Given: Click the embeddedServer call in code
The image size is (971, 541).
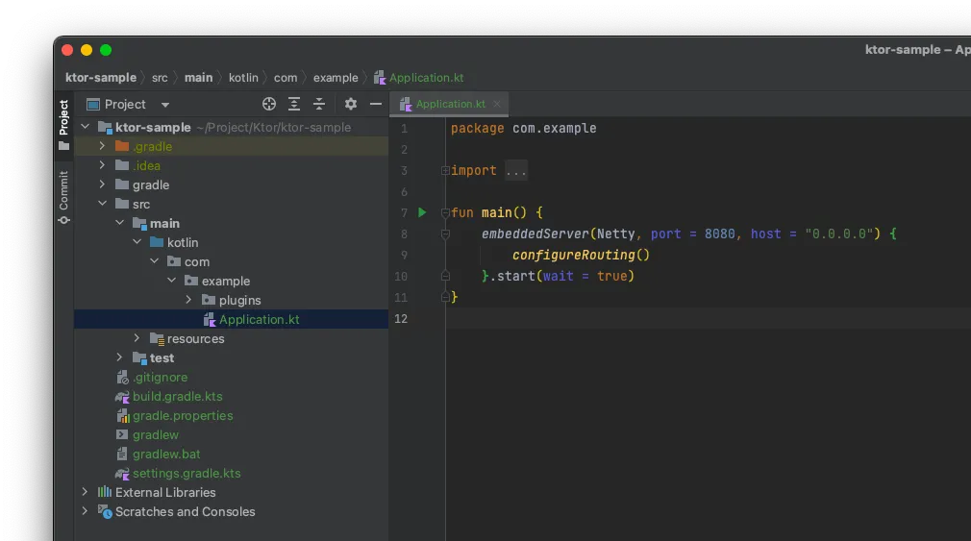Looking at the screenshot, I should coord(535,234).
